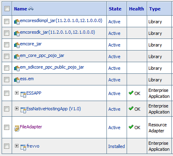The height and width of the screenshot is (156, 173).
Task: Click OK health text in ESSAPP row
Action: click(x=137, y=93)
